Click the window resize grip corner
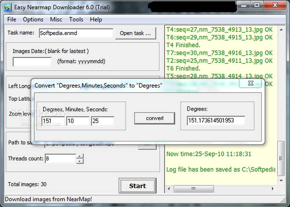This screenshot has height=207, width=290. point(283,200)
